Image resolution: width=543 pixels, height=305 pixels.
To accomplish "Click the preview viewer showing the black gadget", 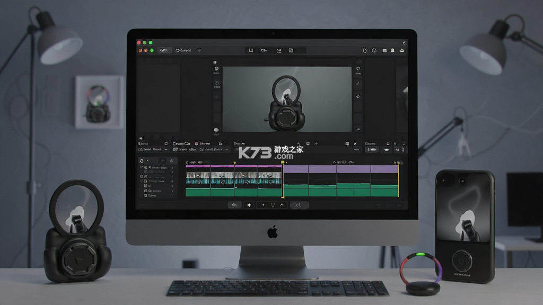I will tap(287, 99).
